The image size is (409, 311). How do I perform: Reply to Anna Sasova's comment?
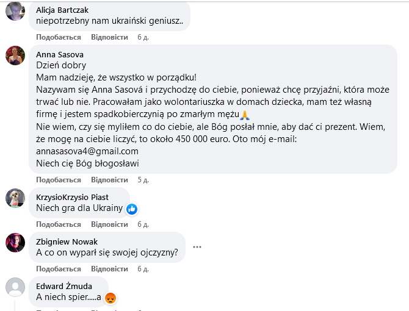coord(109,180)
